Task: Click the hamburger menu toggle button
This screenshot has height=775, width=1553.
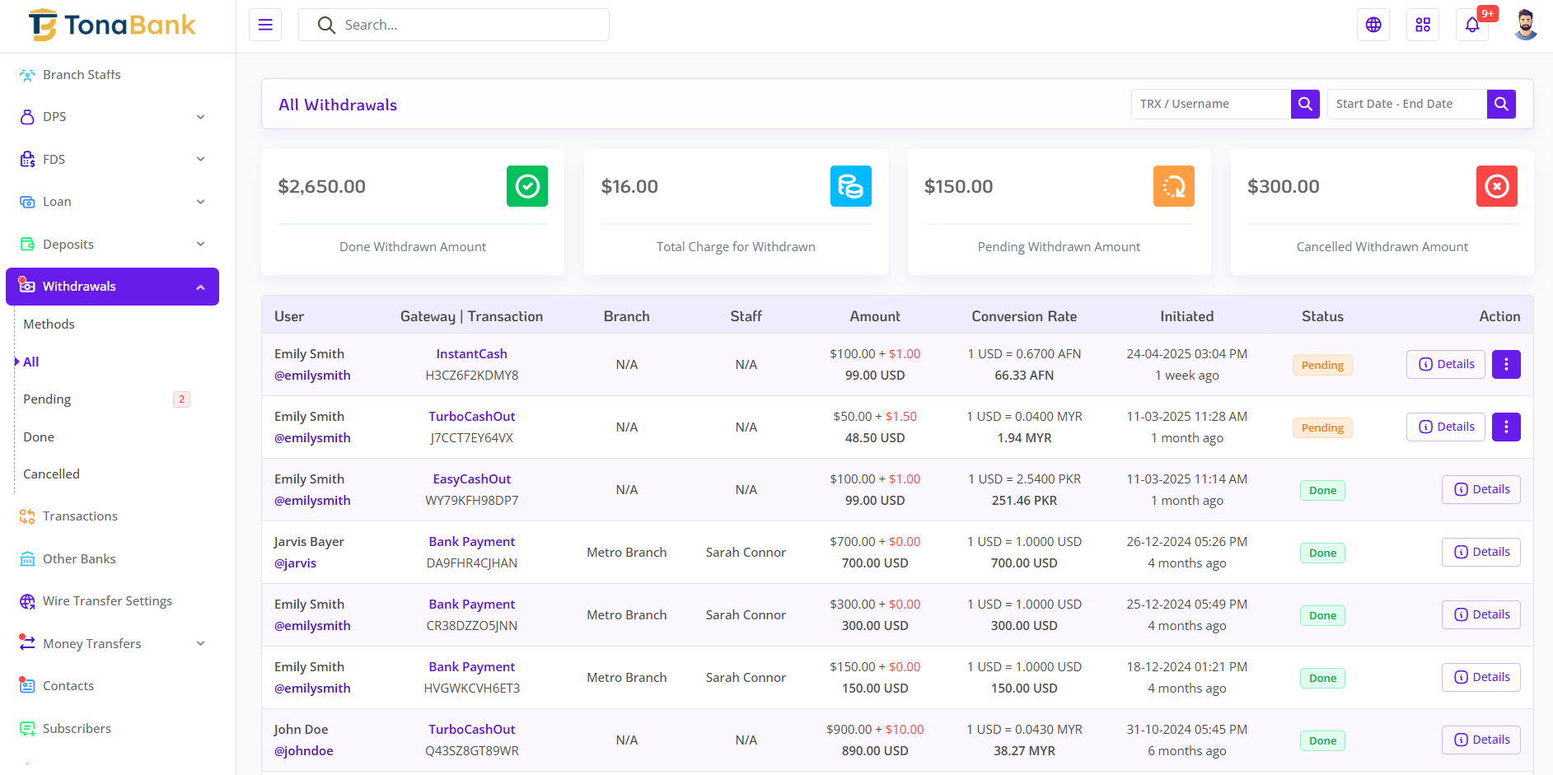Action: [x=265, y=25]
